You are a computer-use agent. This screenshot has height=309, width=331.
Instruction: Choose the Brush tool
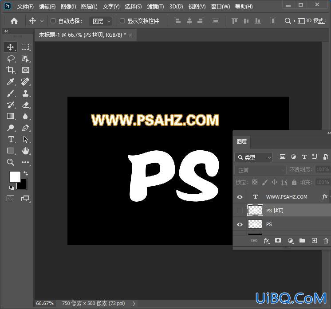11,93
